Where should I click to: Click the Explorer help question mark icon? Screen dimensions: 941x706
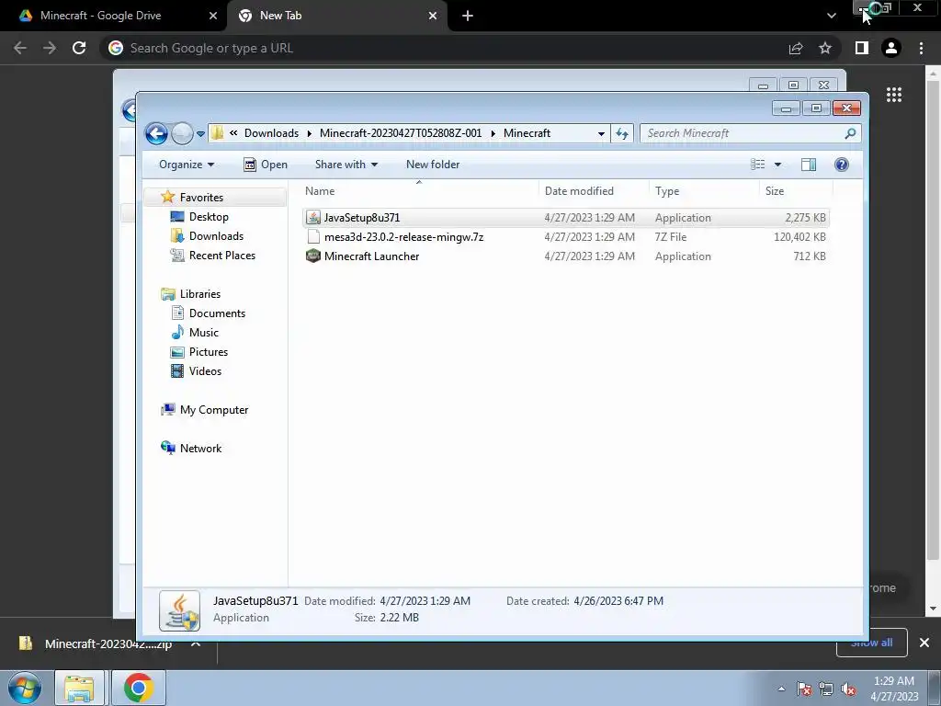coord(842,165)
